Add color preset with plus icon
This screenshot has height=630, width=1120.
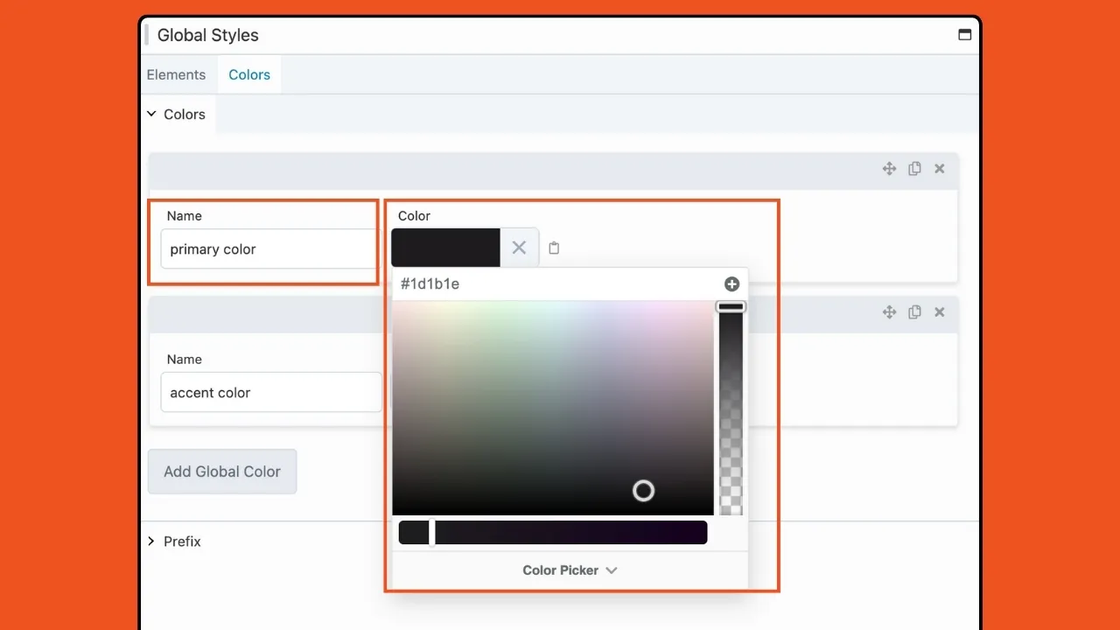(x=732, y=283)
